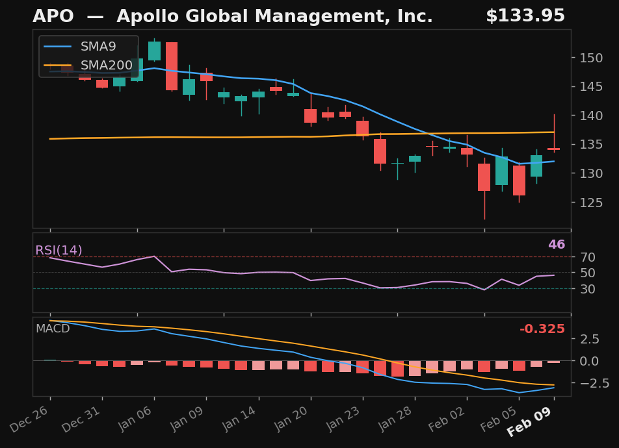Click the bold Feb 09 date label
619x448 pixels.
click(x=529, y=421)
